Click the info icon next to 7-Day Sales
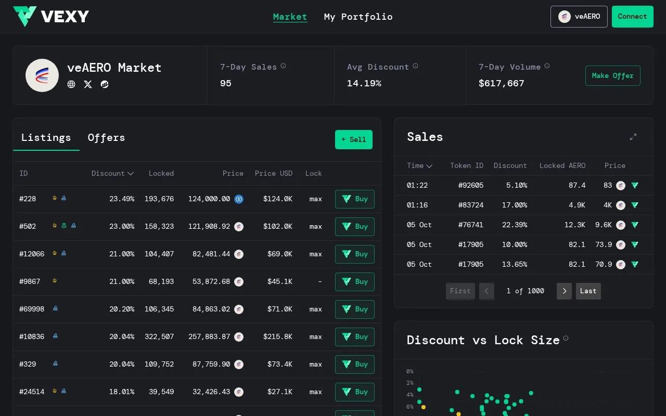 [x=284, y=66]
